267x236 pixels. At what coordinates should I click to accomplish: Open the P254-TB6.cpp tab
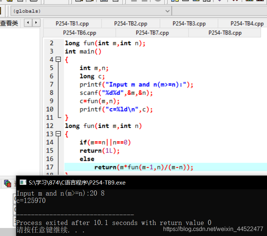[80, 33]
